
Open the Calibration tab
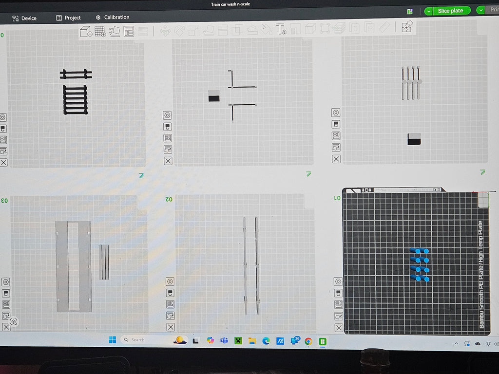click(x=113, y=17)
